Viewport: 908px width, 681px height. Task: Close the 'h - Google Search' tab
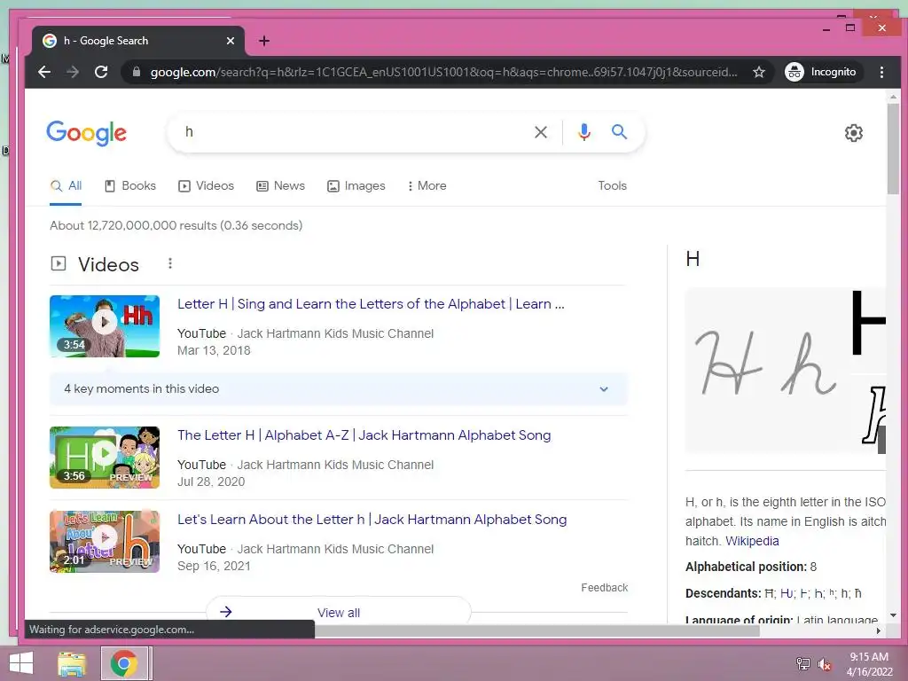[230, 41]
